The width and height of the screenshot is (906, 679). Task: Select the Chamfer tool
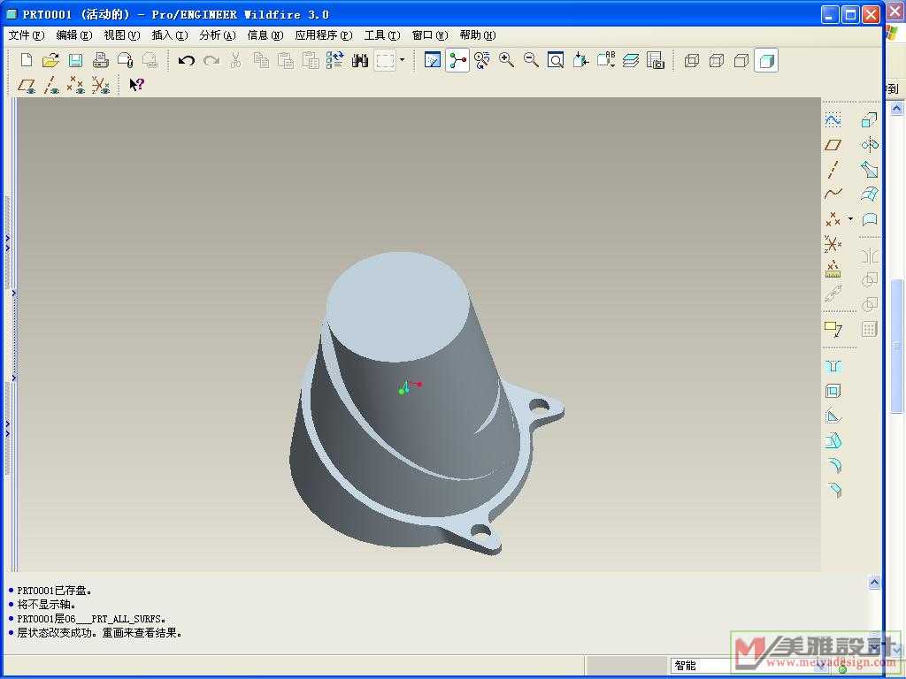(834, 490)
